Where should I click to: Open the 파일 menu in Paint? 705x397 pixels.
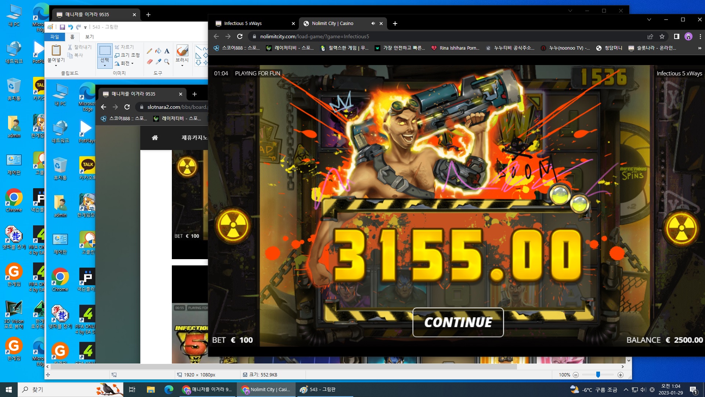coord(55,37)
